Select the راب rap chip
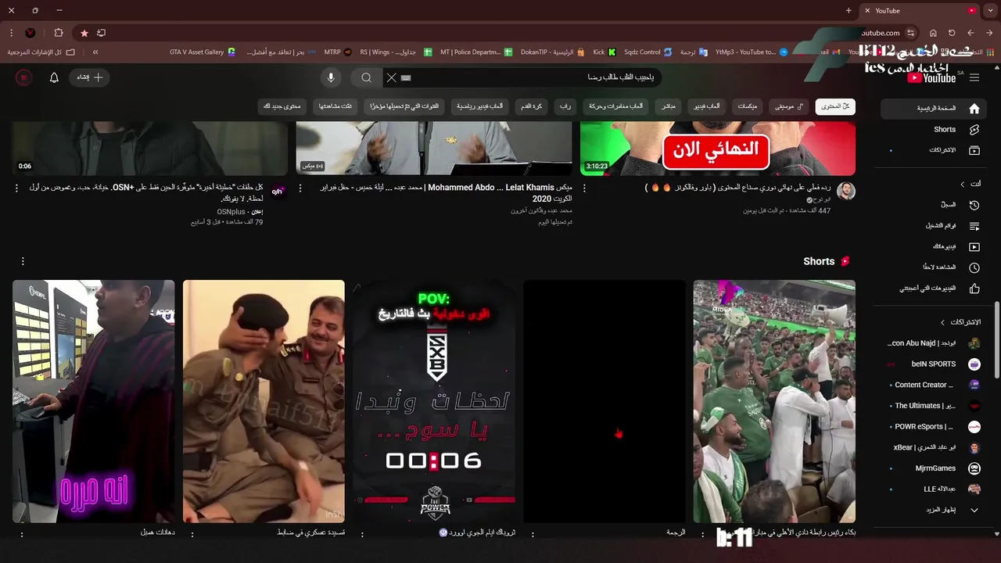Viewport: 1001px width, 563px height. click(565, 106)
